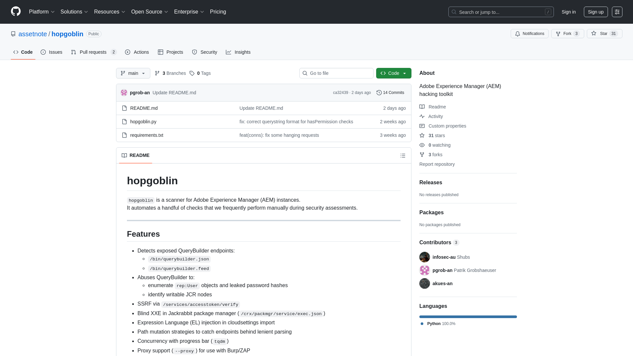Open contributor pgrob-an's profile link

(442, 270)
